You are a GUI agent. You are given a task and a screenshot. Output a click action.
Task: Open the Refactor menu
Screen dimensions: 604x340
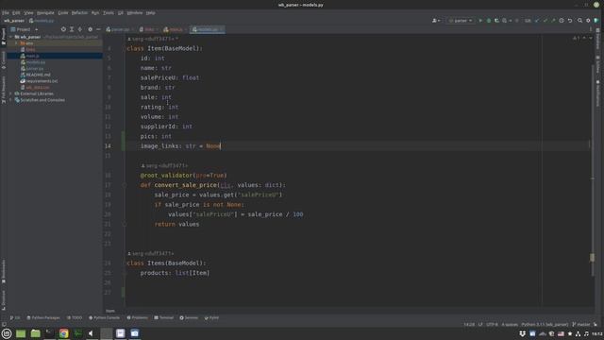[79, 12]
